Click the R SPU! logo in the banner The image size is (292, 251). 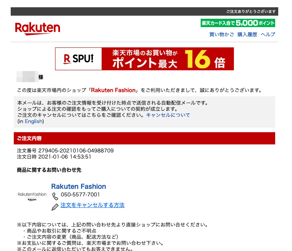78,59
